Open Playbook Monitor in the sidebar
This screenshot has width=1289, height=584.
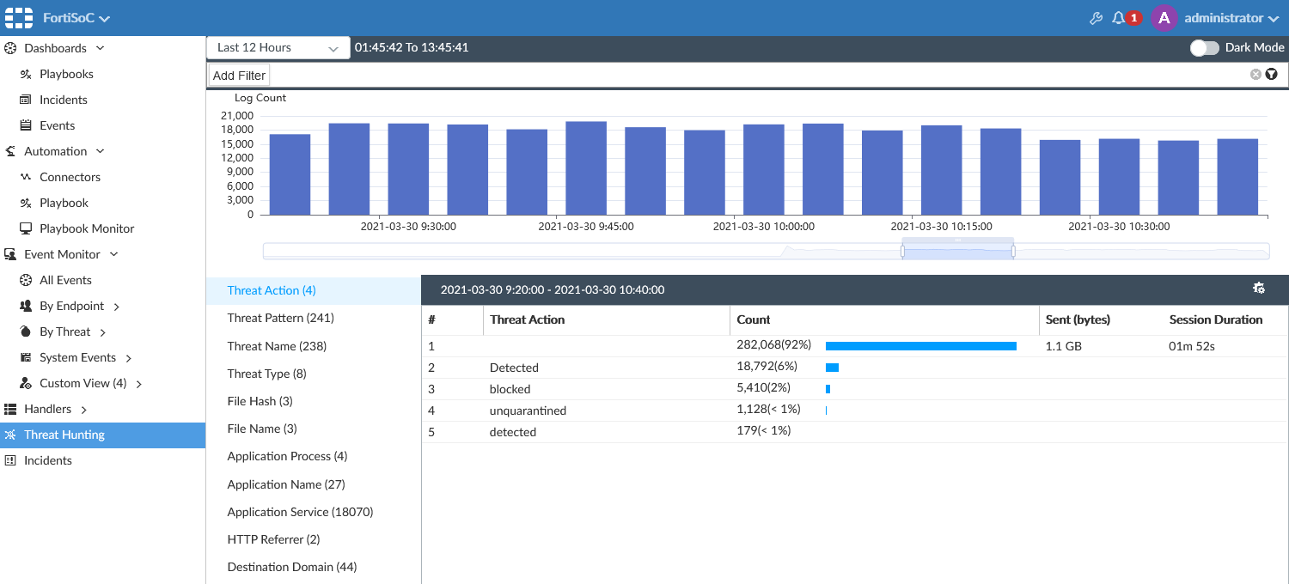click(x=87, y=228)
